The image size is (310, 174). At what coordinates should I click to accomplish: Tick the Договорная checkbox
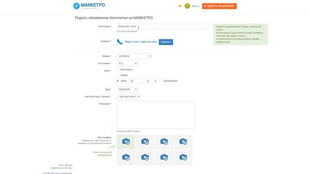tap(161, 81)
